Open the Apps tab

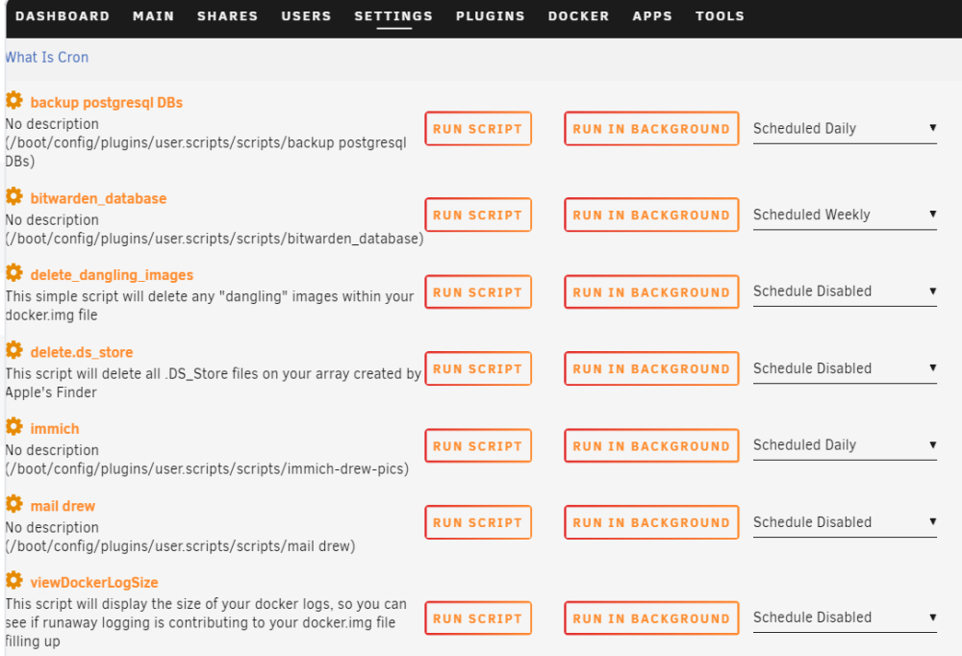pos(652,16)
